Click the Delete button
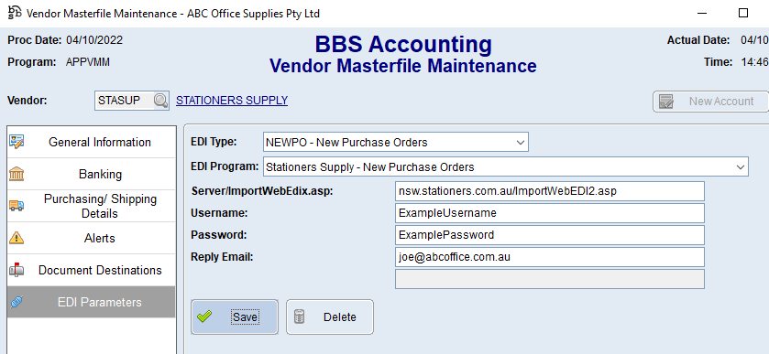 [x=330, y=316]
